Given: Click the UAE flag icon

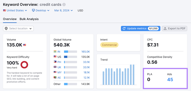Looking at the screenshot, I should pyautogui.click(x=55, y=77).
